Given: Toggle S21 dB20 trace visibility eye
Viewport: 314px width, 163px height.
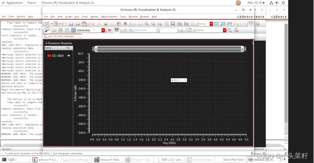Looking at the screenshot, I should (69, 56).
